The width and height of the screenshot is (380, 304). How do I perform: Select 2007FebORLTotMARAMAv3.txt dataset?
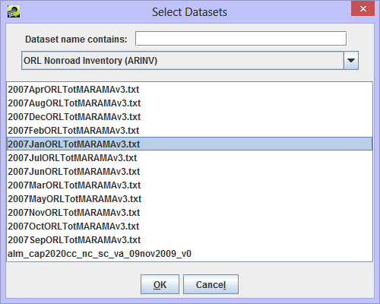tap(189, 131)
